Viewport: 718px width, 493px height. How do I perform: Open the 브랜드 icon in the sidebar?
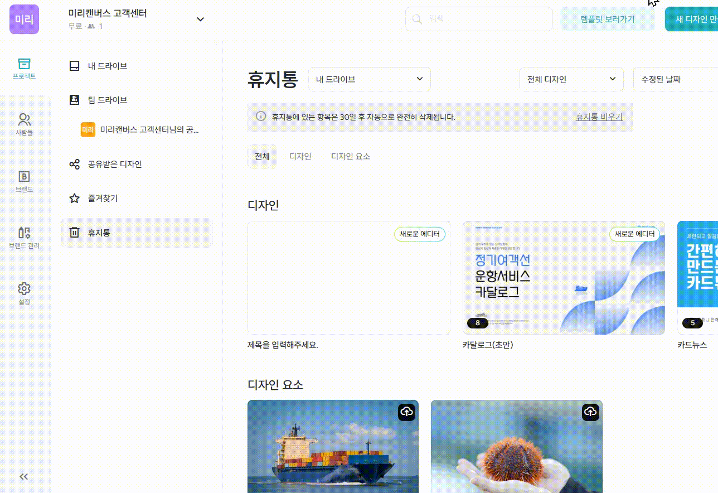click(x=24, y=177)
